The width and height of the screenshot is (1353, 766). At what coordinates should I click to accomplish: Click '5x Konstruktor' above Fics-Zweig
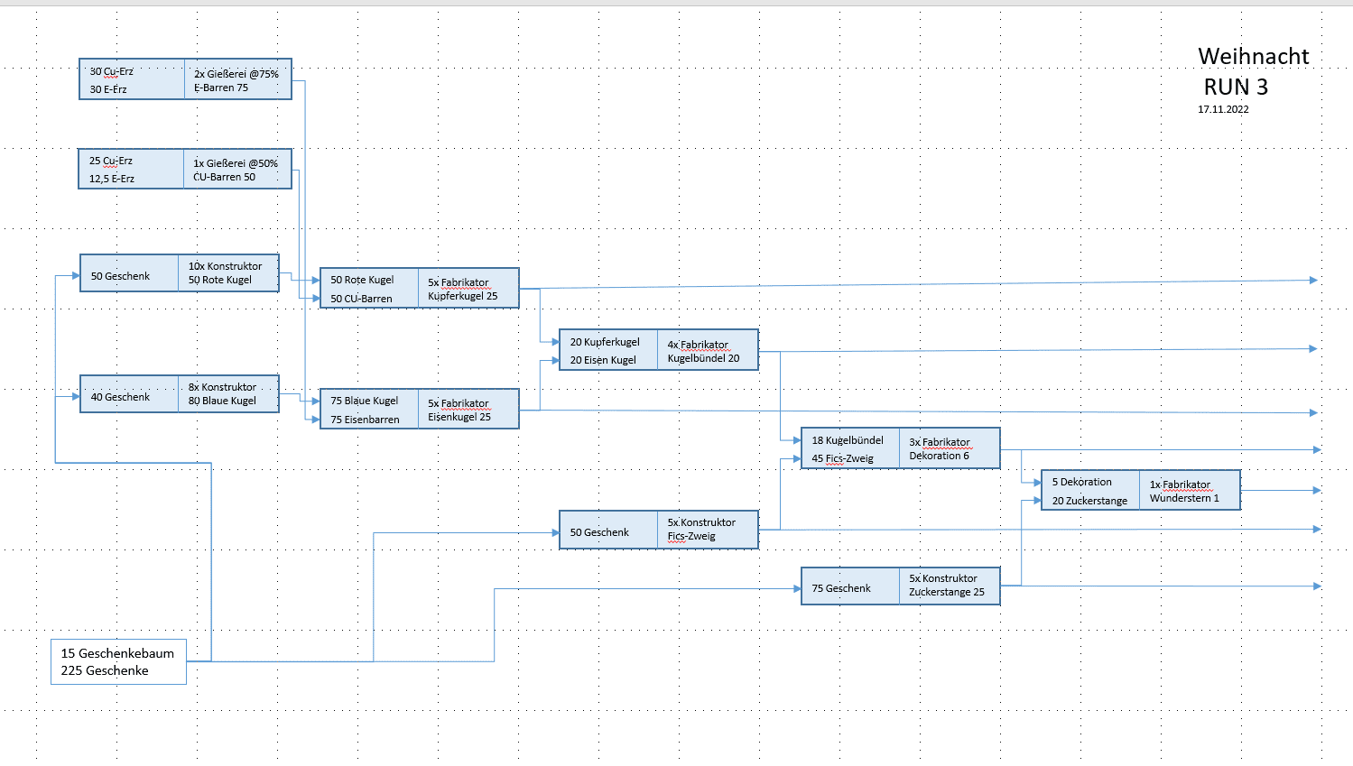click(x=701, y=522)
